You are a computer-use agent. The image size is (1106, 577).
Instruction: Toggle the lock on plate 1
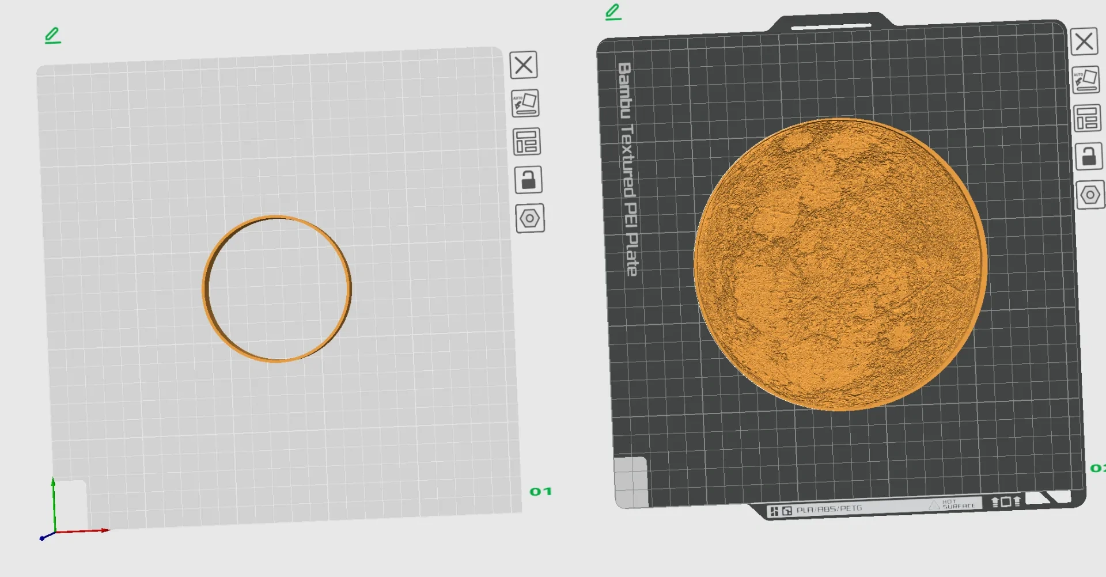528,180
